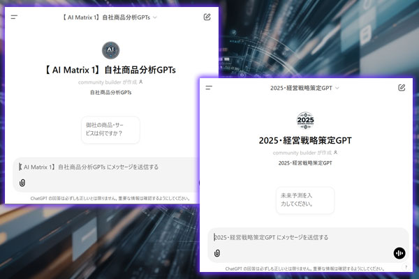Select the 未来予測を入力してください suggestion
This screenshot has height=279, width=419.
[x=305, y=200]
